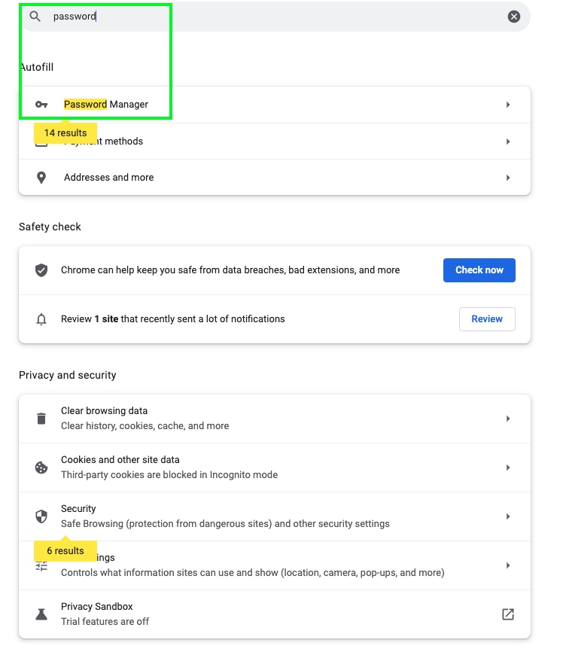
Task: Open Privacy Sandbox via external link icon
Action: tap(508, 614)
